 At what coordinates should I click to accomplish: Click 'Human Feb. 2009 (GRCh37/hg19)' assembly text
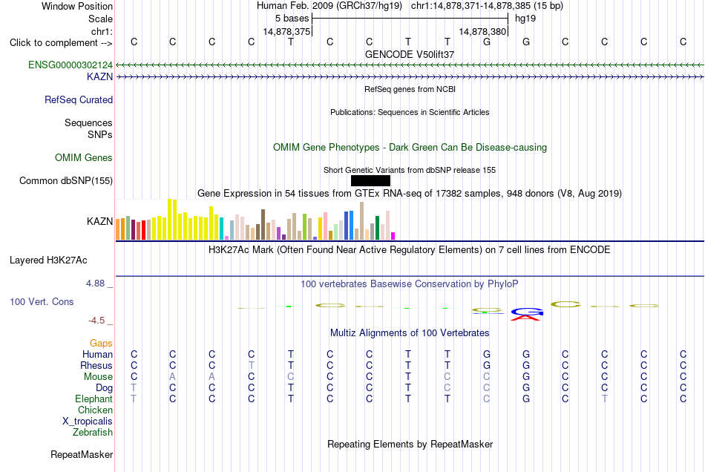pyautogui.click(x=329, y=6)
